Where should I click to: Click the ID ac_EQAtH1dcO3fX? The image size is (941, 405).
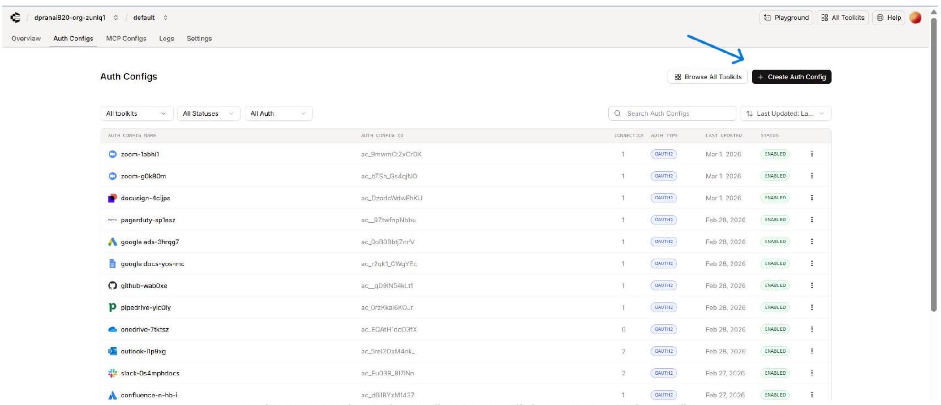click(x=389, y=330)
